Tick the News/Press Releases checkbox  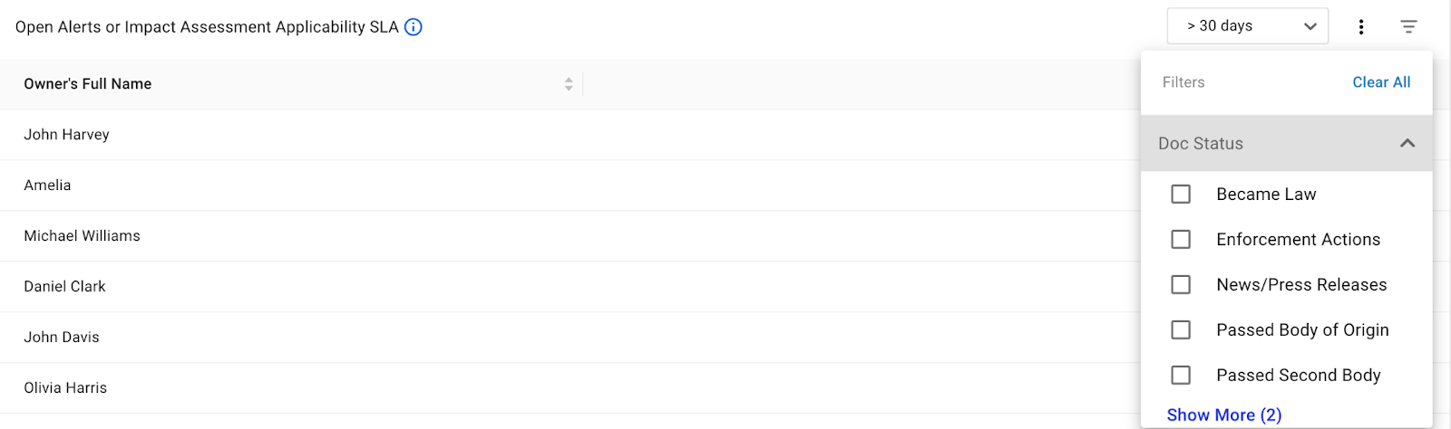(x=1181, y=285)
